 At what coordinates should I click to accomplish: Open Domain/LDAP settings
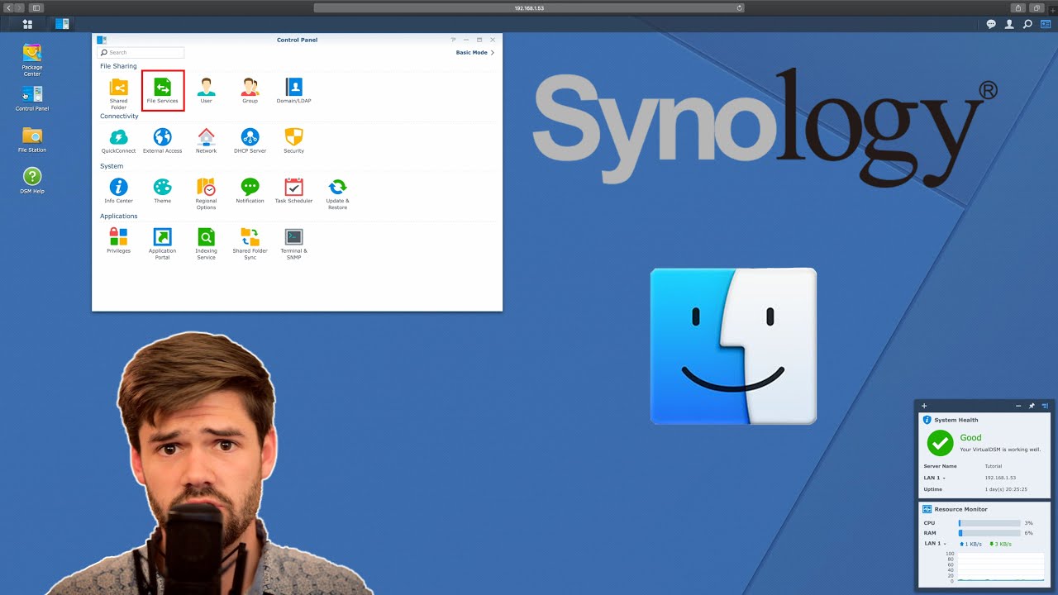293,91
